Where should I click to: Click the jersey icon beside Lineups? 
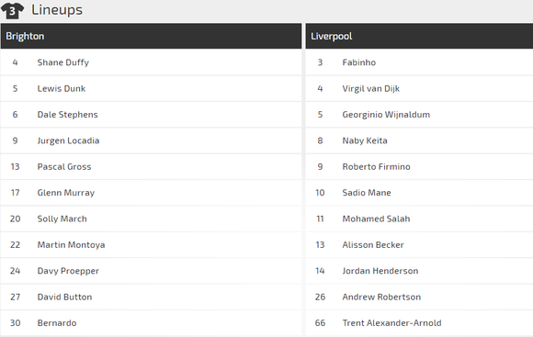[13, 11]
